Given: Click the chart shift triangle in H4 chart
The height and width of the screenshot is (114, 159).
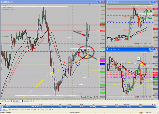Looking at the screenshot, I should click(x=148, y=52).
